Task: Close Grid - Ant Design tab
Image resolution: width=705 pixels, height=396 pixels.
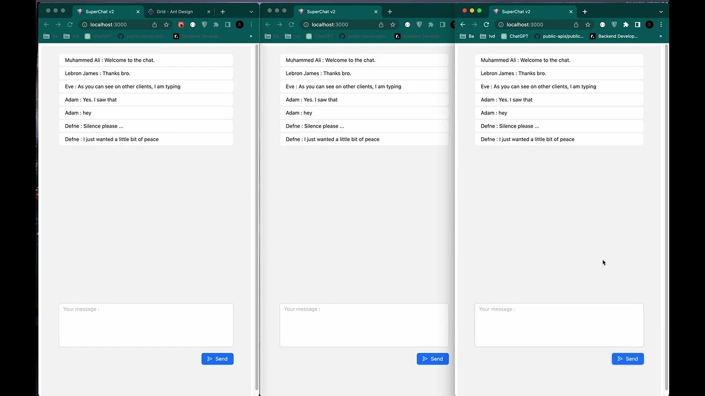Action: point(209,12)
